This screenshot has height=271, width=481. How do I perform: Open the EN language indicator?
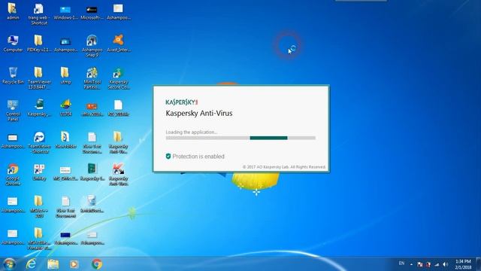(x=401, y=263)
